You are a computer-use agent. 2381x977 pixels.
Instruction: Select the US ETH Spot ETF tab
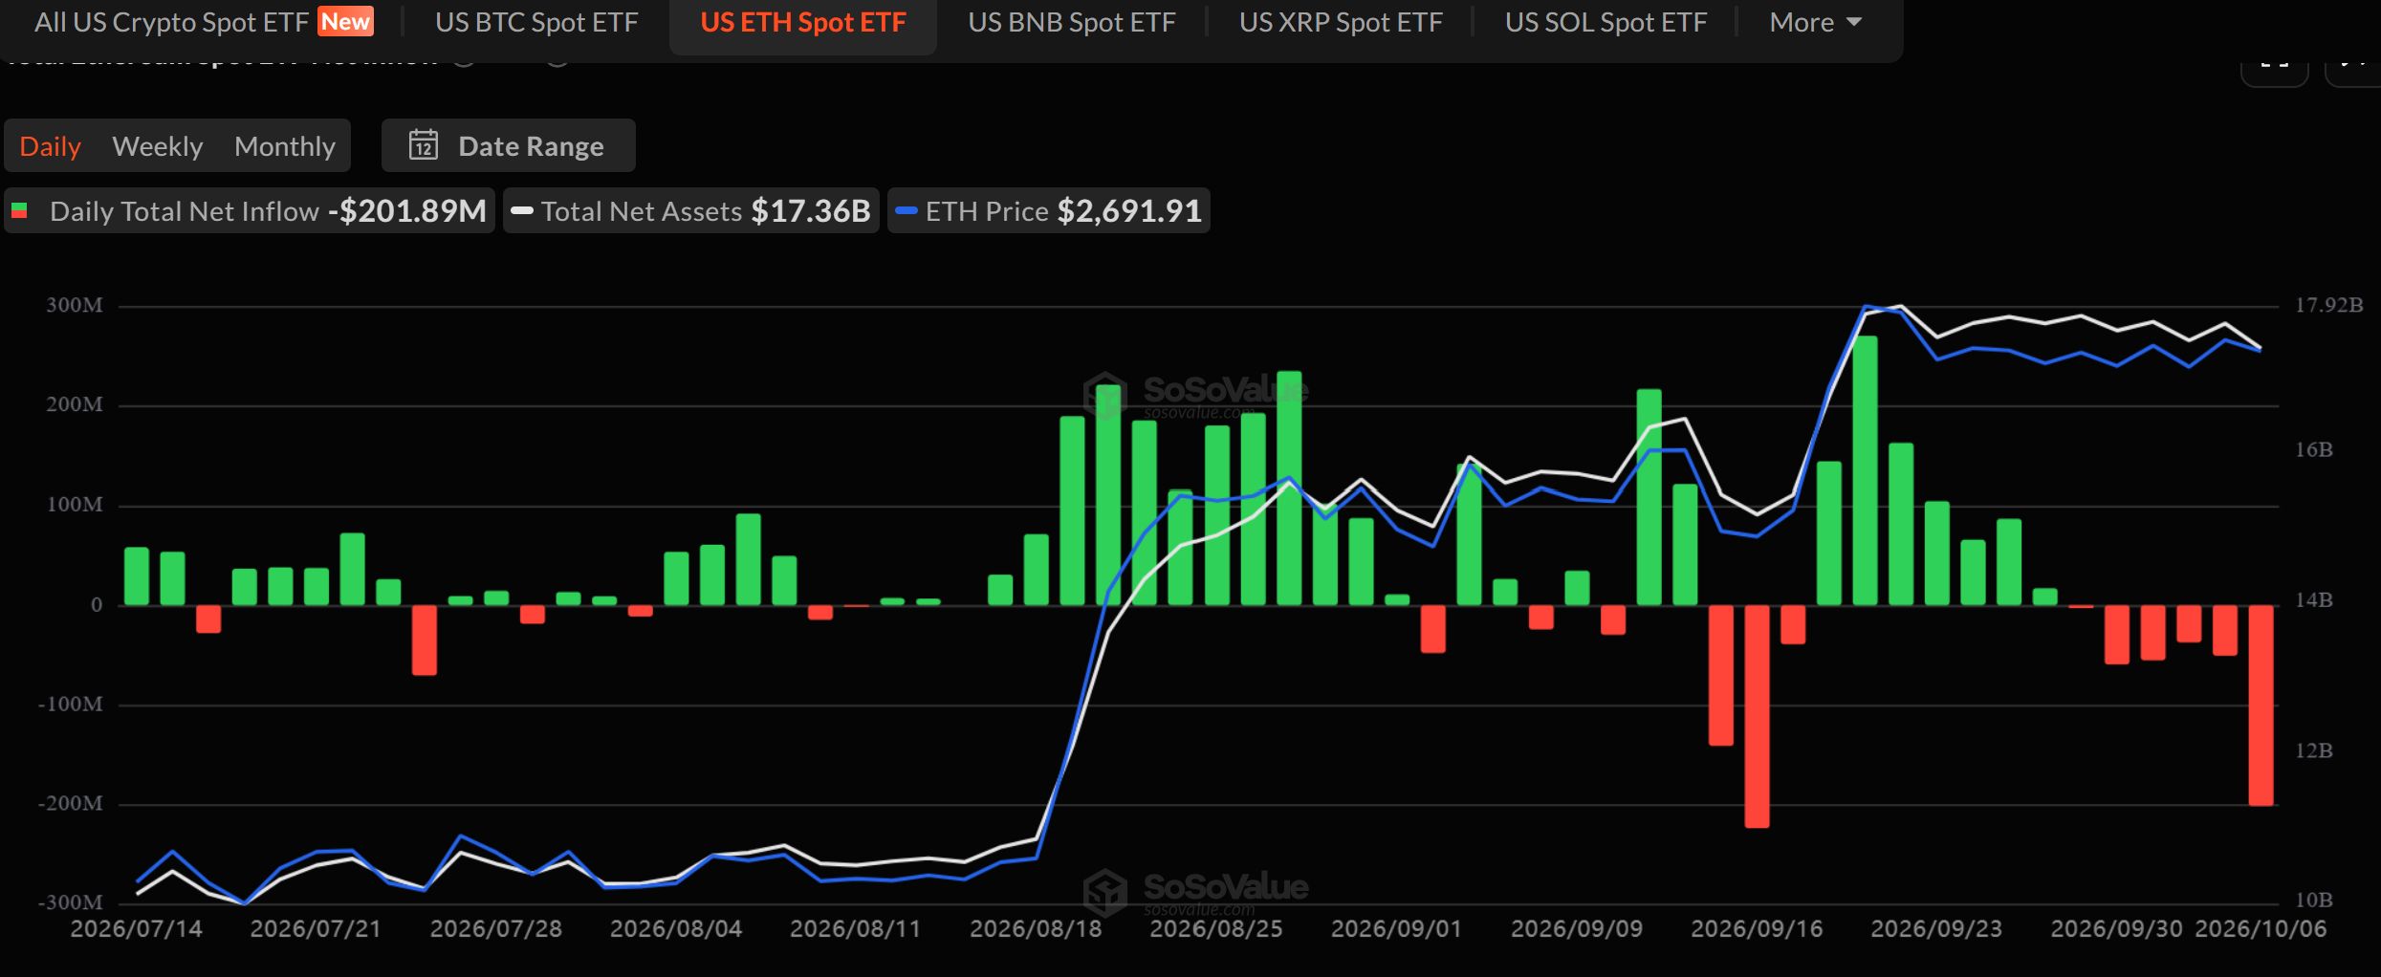click(803, 22)
